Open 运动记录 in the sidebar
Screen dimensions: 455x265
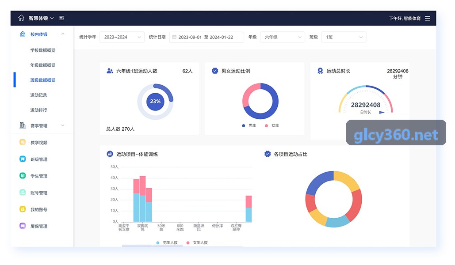click(x=38, y=95)
